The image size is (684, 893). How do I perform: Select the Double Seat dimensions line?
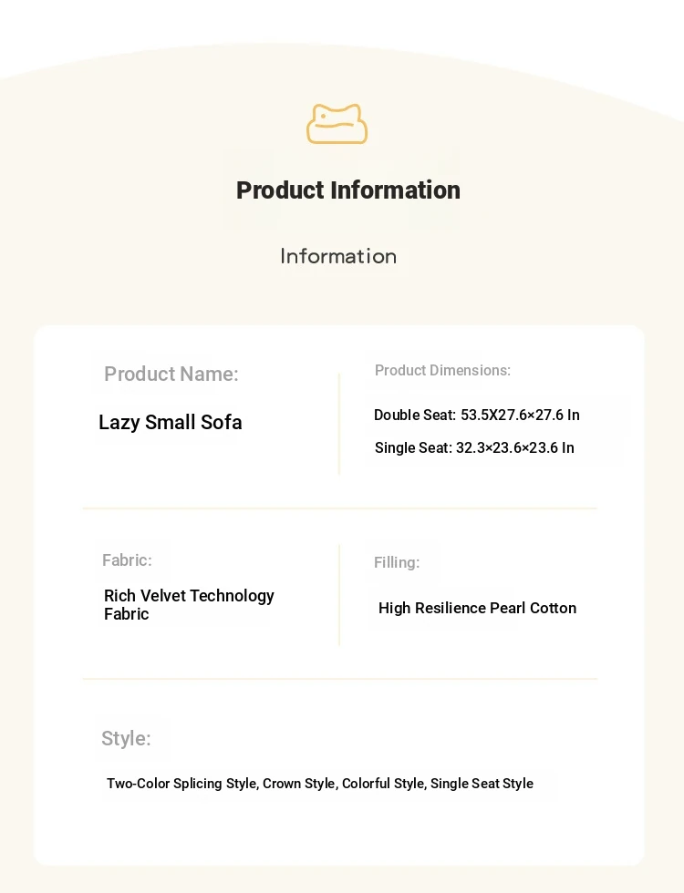coord(476,415)
